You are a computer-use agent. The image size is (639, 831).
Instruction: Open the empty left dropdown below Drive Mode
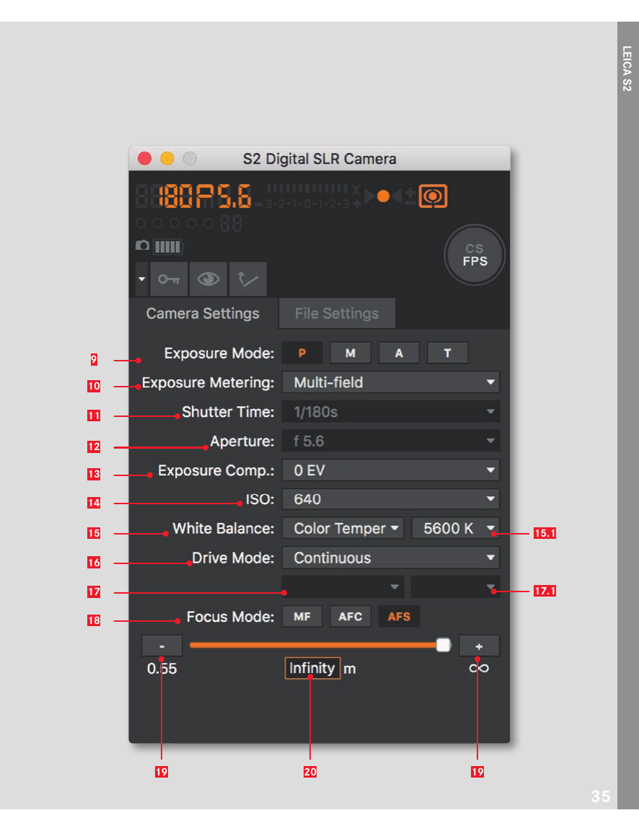coord(343,586)
